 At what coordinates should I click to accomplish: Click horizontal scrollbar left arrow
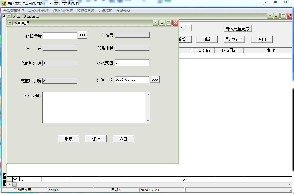(9, 185)
